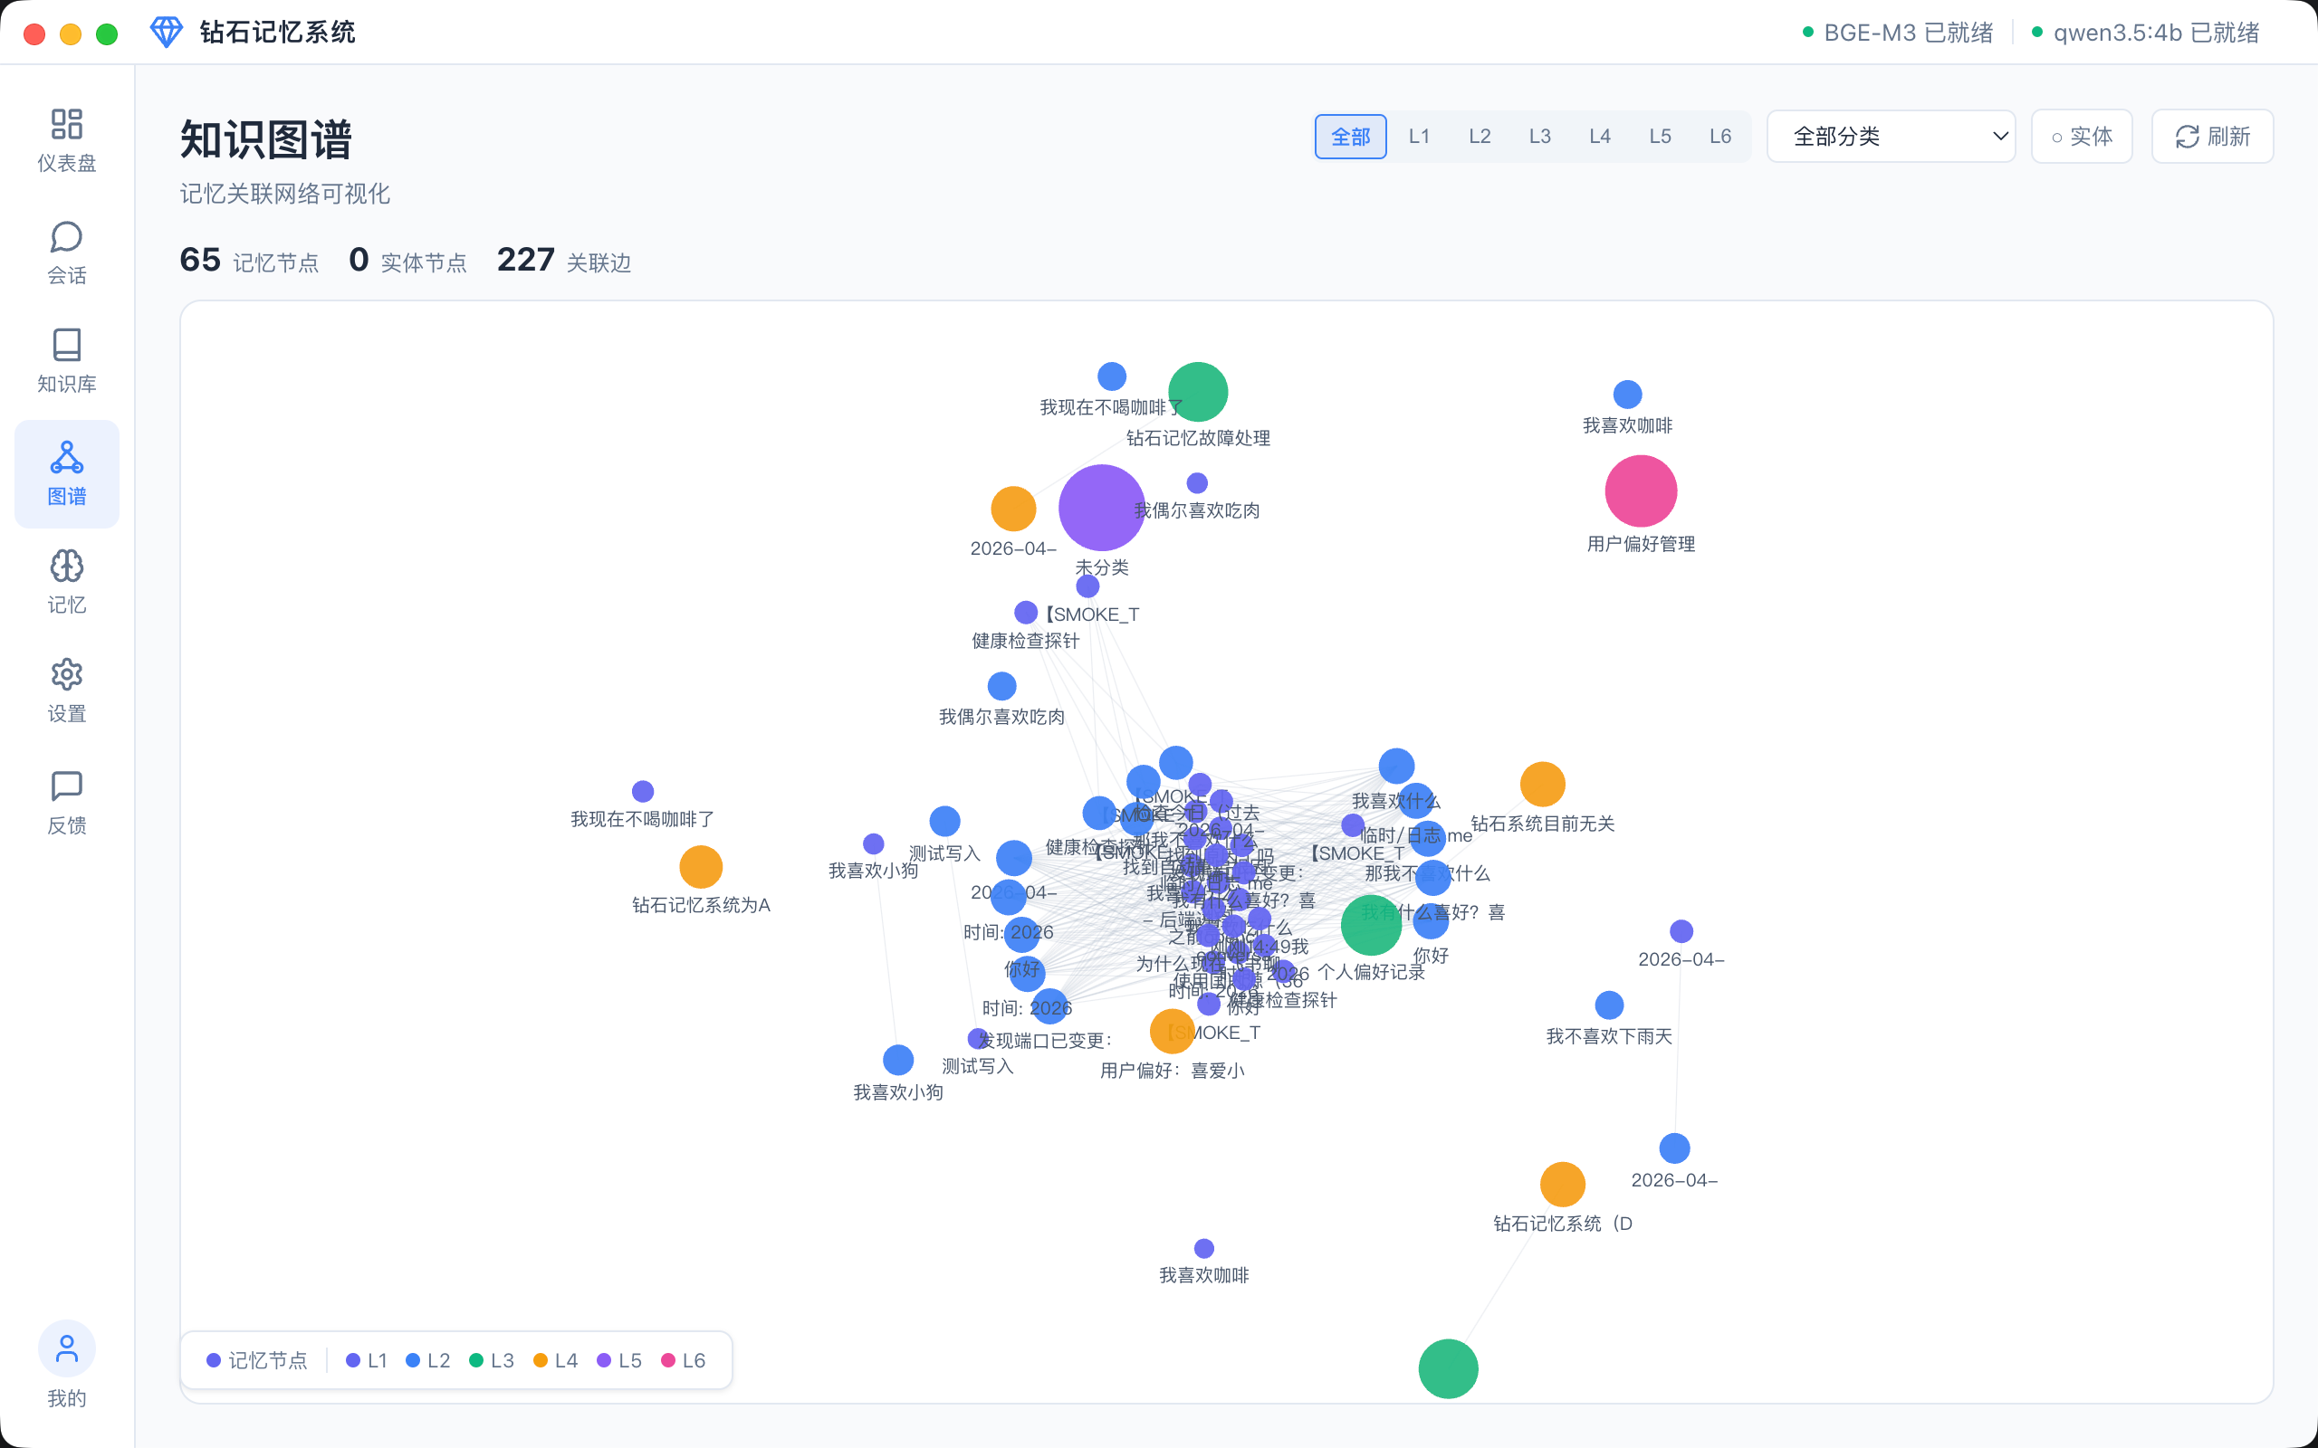Open the 设置 gear icon
2318x1448 pixels.
pyautogui.click(x=66, y=675)
